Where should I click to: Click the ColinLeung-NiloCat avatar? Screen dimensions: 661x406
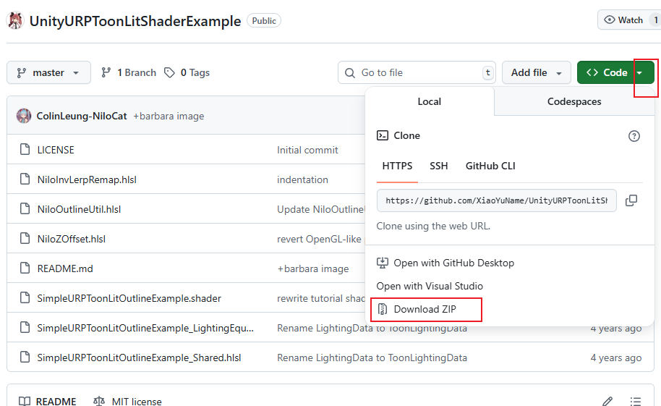(24, 116)
